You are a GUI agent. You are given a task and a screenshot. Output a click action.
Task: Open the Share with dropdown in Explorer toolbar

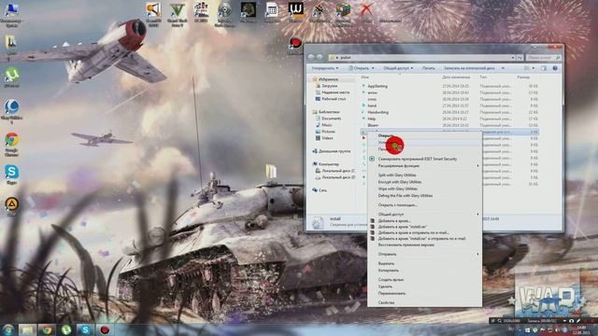(398, 68)
